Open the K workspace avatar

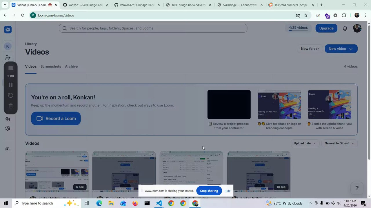(8, 46)
